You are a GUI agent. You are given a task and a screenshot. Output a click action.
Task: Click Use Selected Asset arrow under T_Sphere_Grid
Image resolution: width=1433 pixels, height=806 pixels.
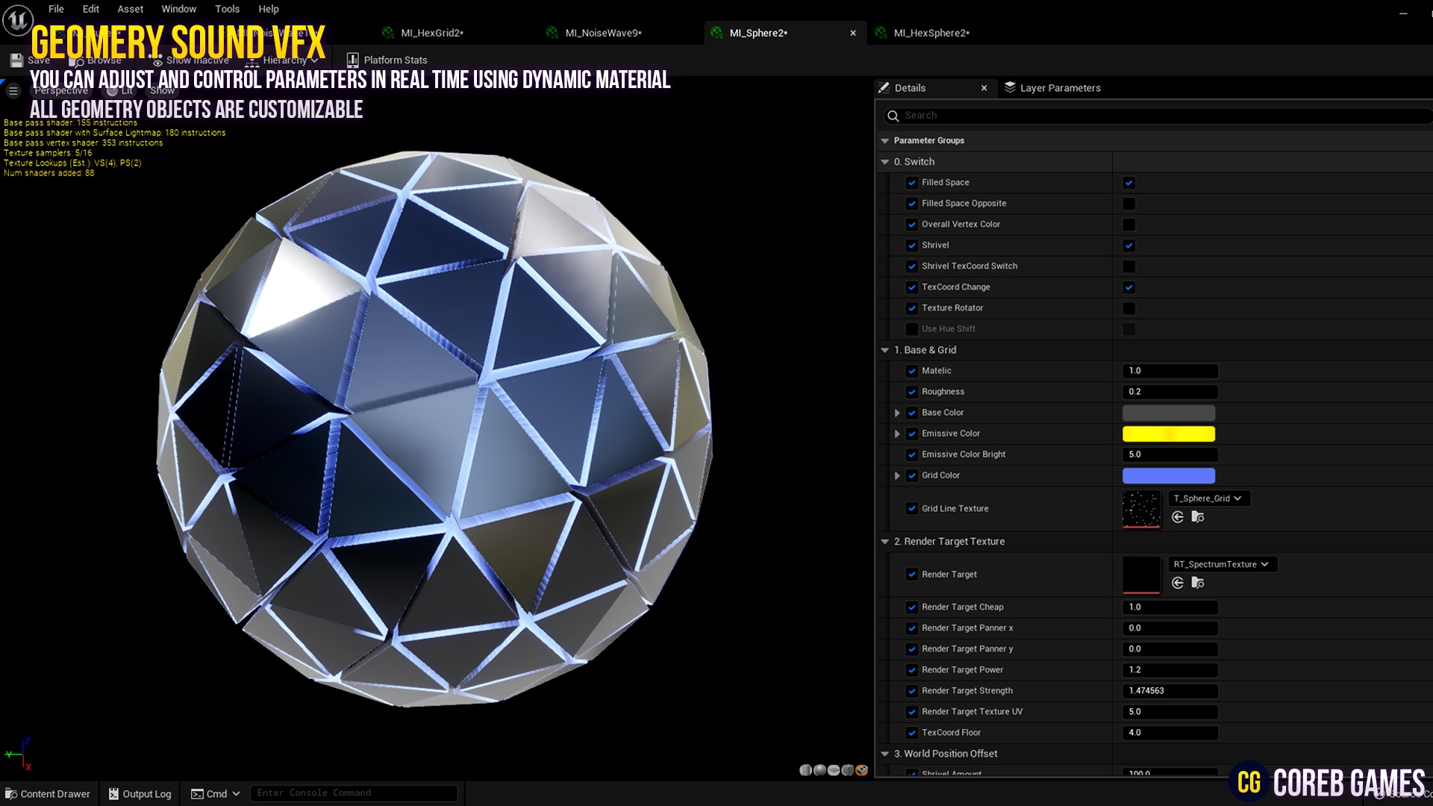pos(1178,517)
